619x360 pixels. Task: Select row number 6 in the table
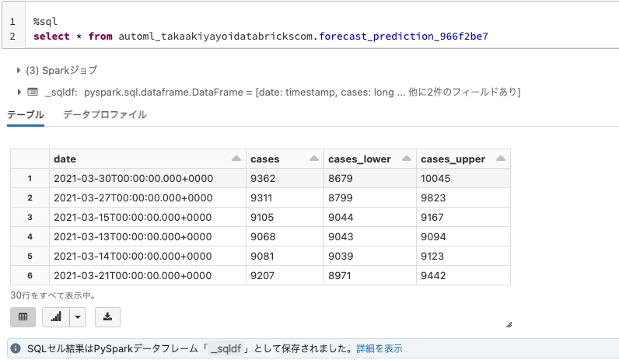click(30, 275)
